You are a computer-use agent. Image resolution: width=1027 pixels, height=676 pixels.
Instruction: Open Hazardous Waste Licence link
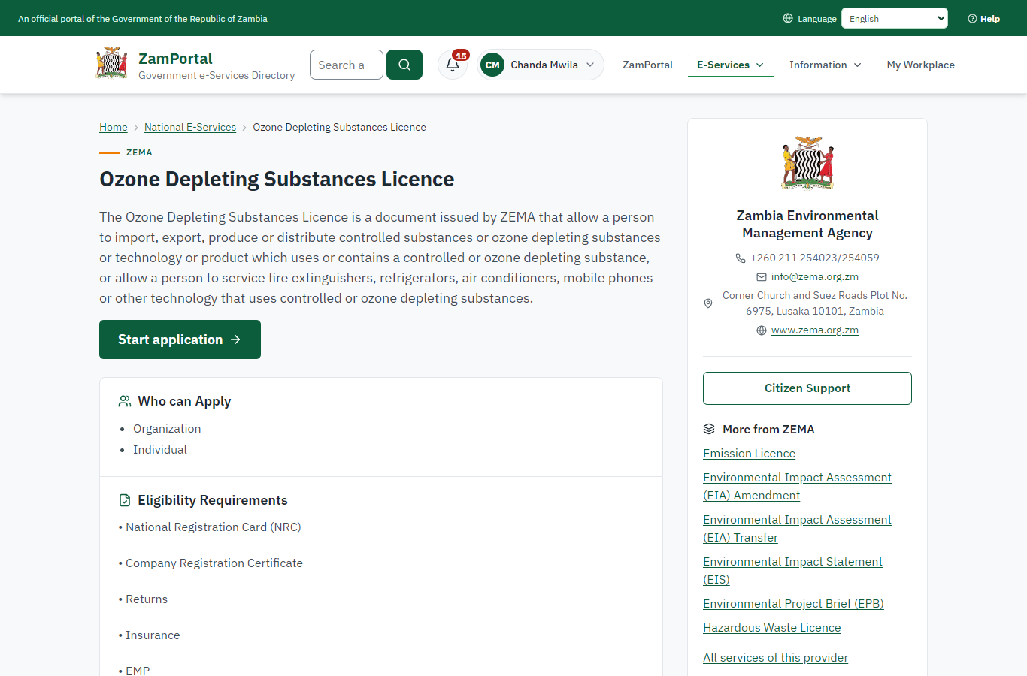(x=772, y=628)
